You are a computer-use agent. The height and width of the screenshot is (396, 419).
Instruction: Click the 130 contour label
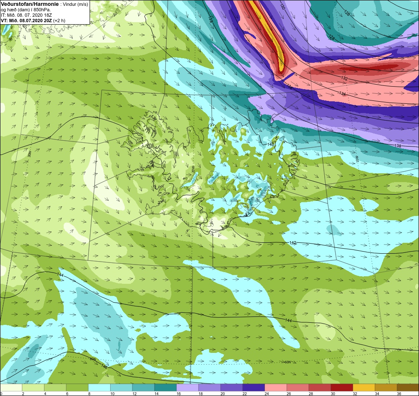click(x=282, y=6)
